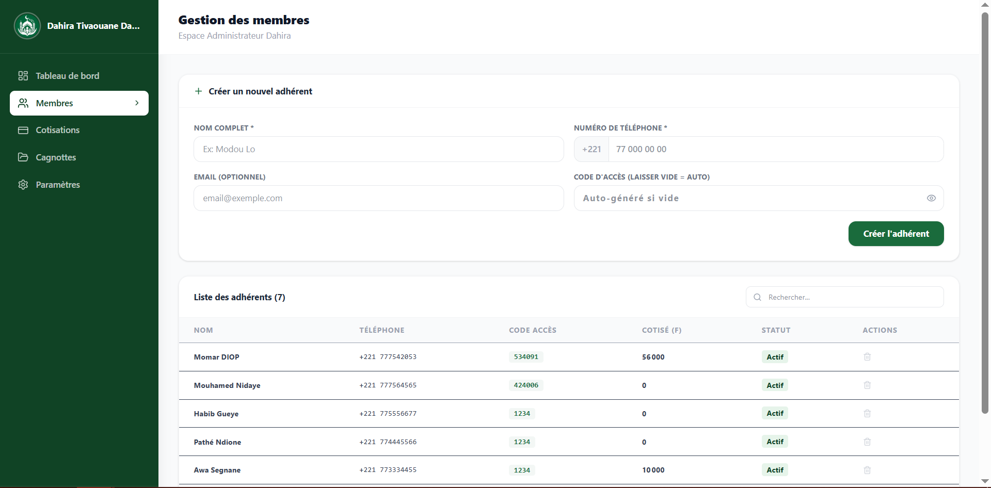This screenshot has width=991, height=488.
Task: Click cotisé amount 10 000
Action: (x=653, y=470)
